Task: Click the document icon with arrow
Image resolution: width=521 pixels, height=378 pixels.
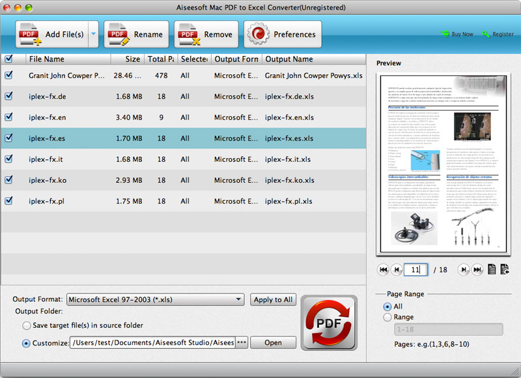Action: click(504, 269)
